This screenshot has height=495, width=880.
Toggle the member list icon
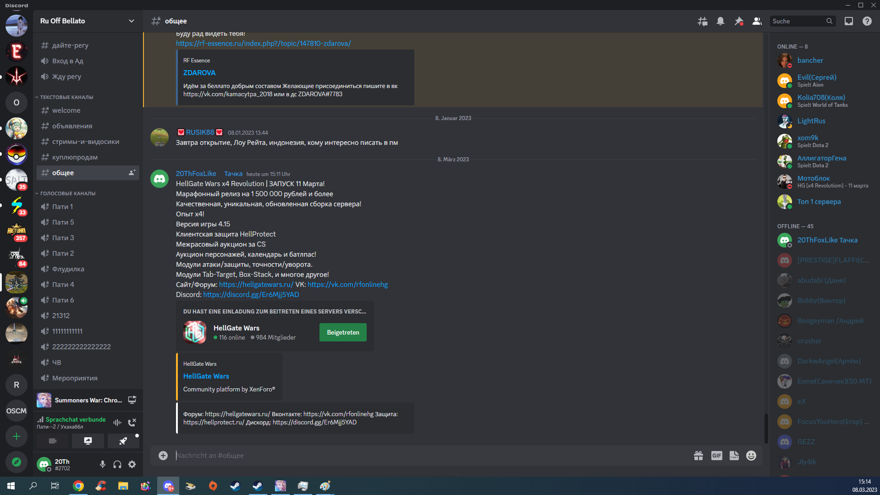(757, 21)
